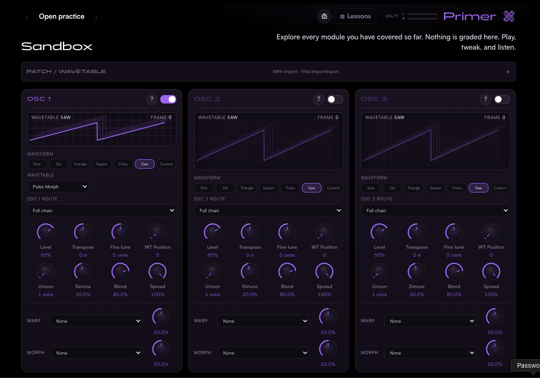Click OSC 2 Warp amount knob
Viewport: 540px width, 378px height.
(328, 317)
